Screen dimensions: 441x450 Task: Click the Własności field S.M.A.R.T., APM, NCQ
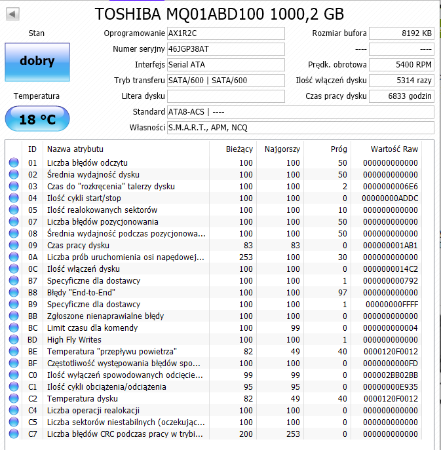coord(301,128)
